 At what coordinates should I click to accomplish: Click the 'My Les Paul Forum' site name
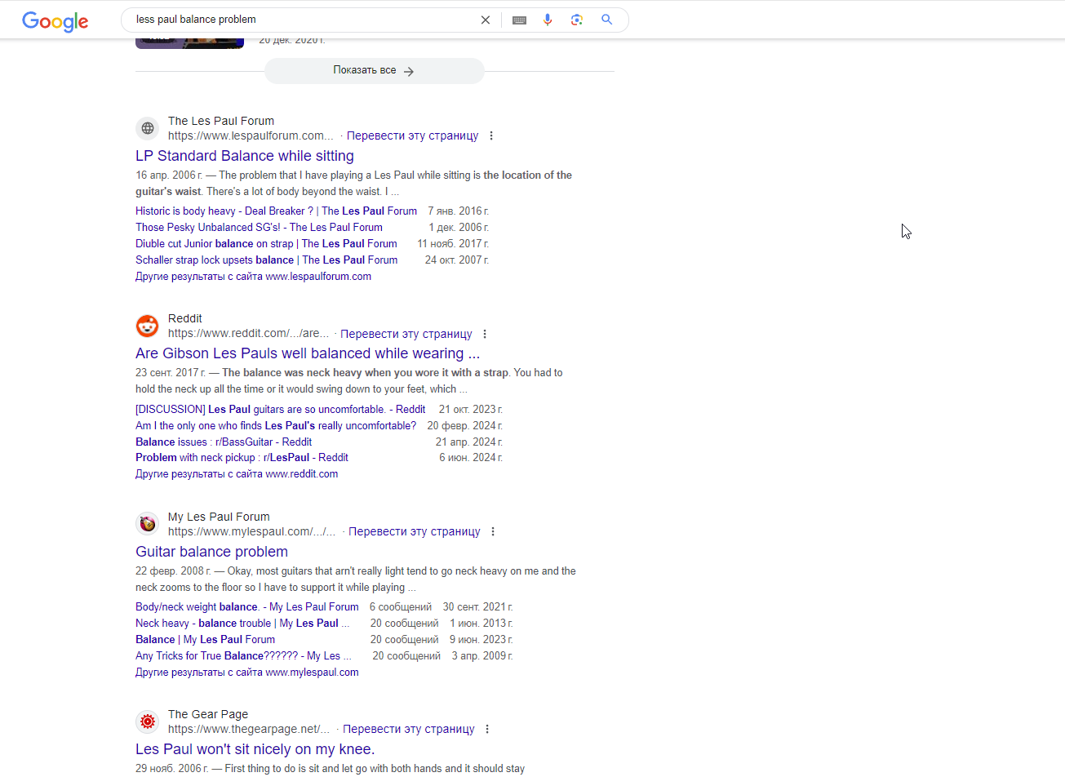pyautogui.click(x=219, y=517)
